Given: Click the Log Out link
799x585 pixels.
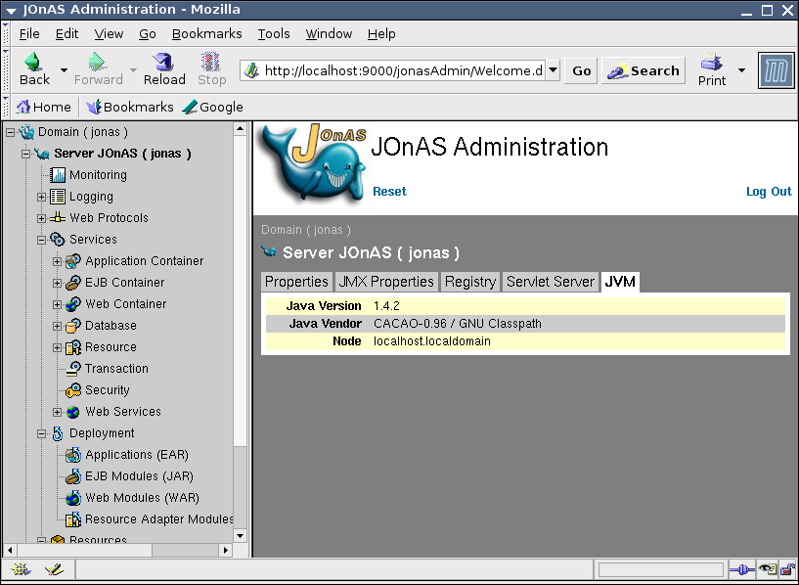Looking at the screenshot, I should 769,192.
